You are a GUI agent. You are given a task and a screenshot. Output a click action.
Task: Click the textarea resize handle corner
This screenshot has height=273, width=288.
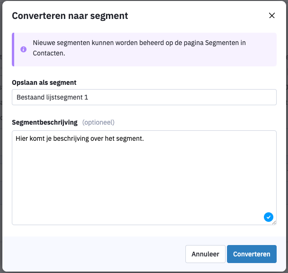coord(274,223)
